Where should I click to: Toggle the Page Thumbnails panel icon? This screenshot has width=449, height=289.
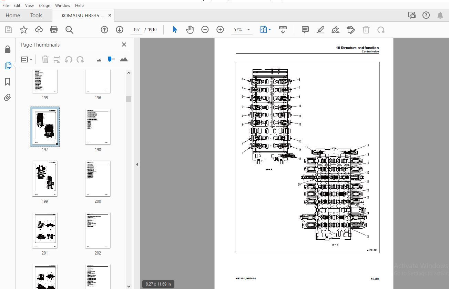(8, 65)
